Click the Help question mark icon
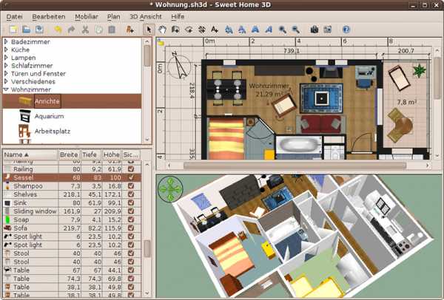This screenshot has height=300, width=444. click(x=346, y=30)
